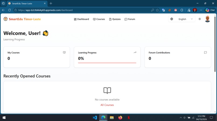
Task: Click the translate extension icon
Action: (163, 10)
